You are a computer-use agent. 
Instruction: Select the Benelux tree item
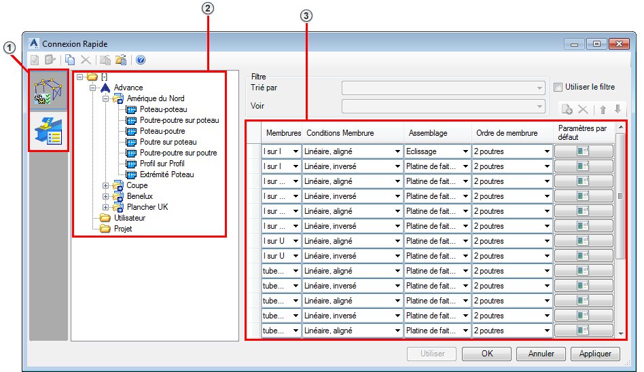click(140, 196)
